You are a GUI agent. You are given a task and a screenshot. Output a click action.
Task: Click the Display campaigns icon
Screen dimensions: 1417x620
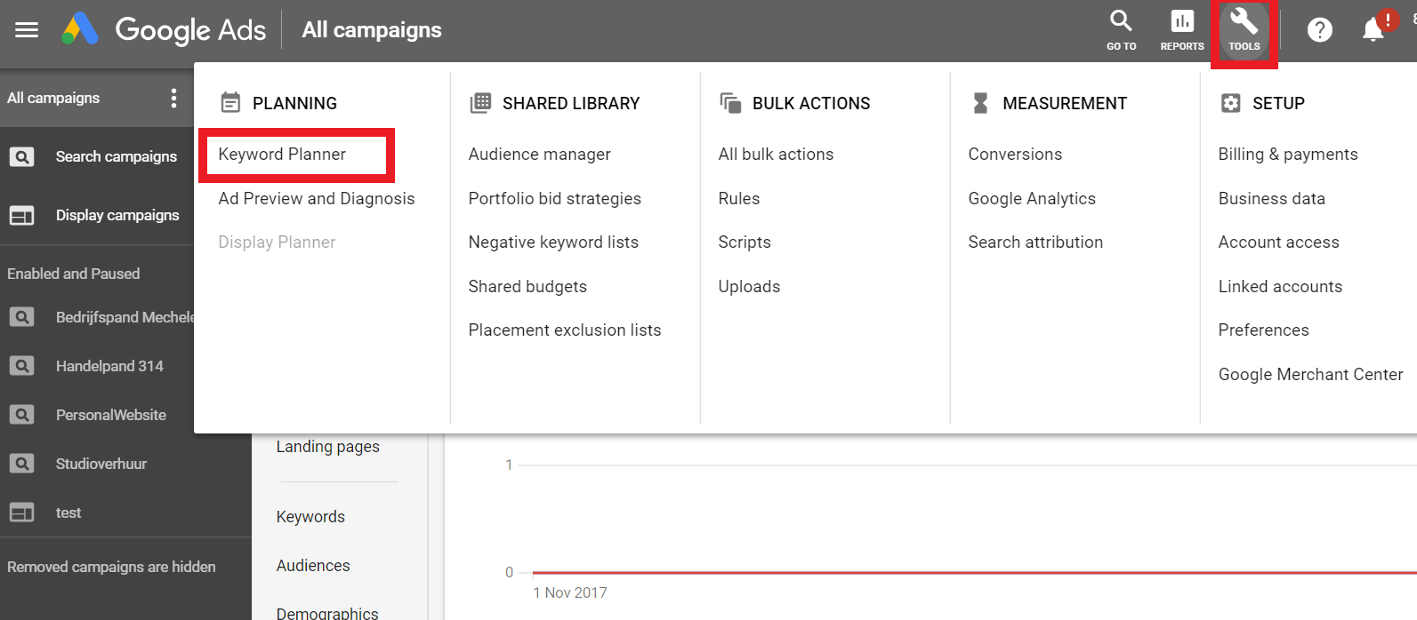coord(22,216)
